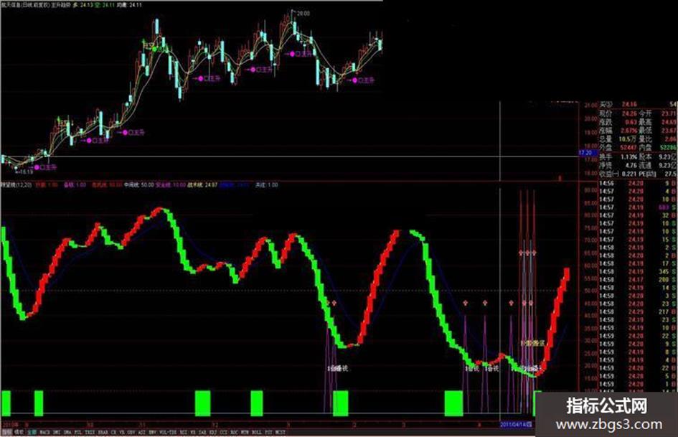This screenshot has width=678, height=437.
Task: Click the 20.00 high price label on chart
Action: pos(303,14)
